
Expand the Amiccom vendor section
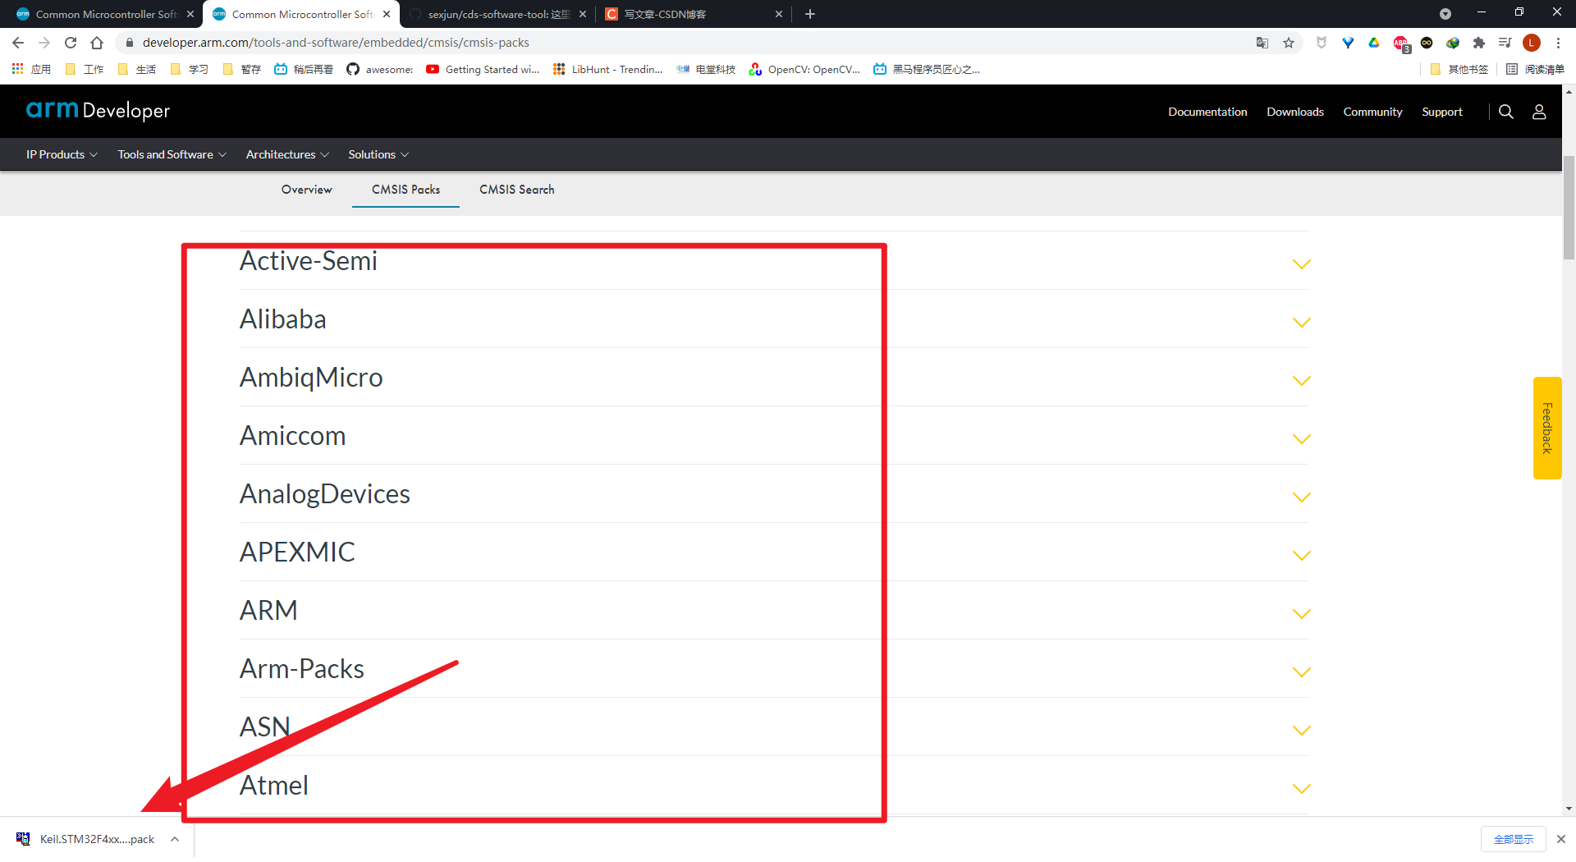pyautogui.click(x=1301, y=439)
